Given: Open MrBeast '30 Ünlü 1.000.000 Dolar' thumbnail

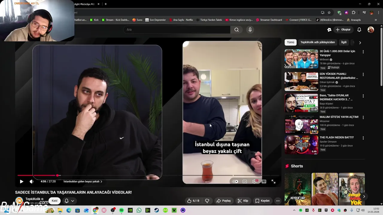Looking at the screenshot, I should [x=301, y=59].
